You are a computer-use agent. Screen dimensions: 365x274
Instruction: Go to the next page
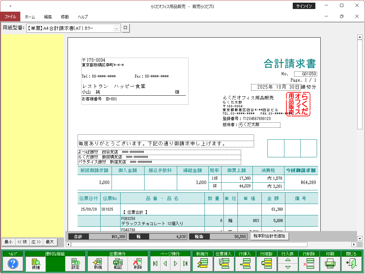[176, 264]
